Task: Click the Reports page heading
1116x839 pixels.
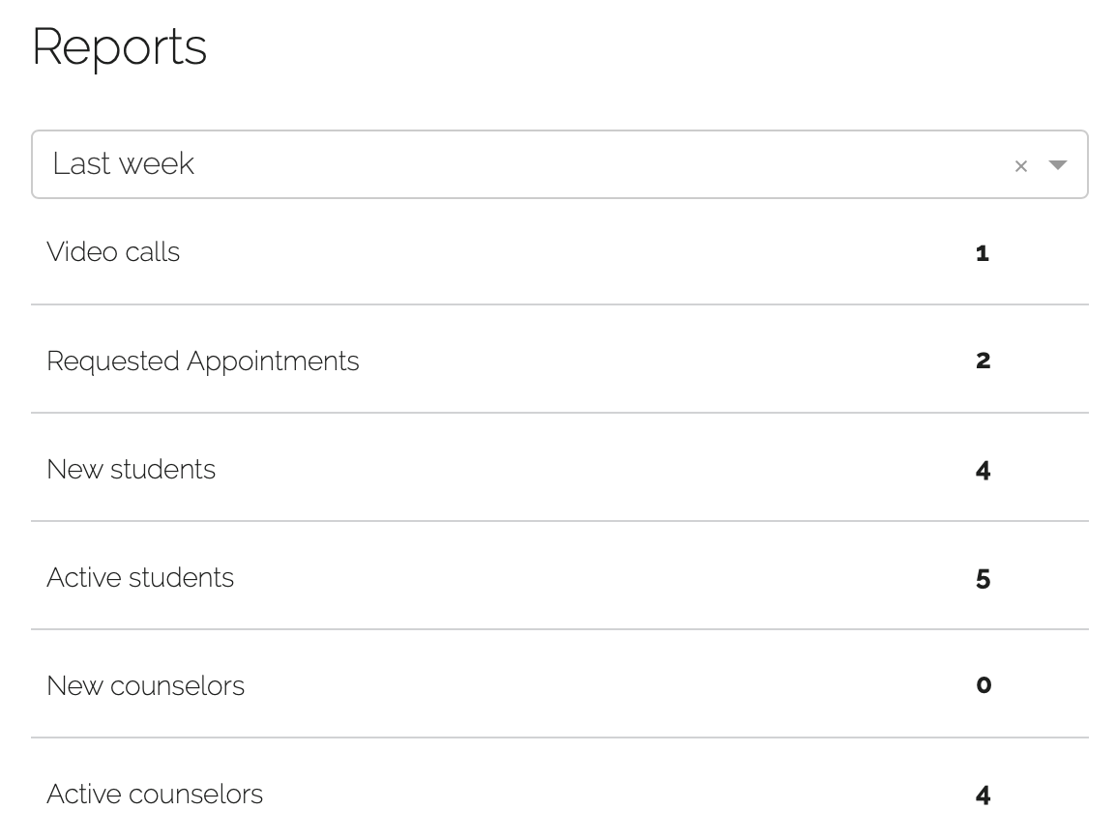Action: [119, 46]
